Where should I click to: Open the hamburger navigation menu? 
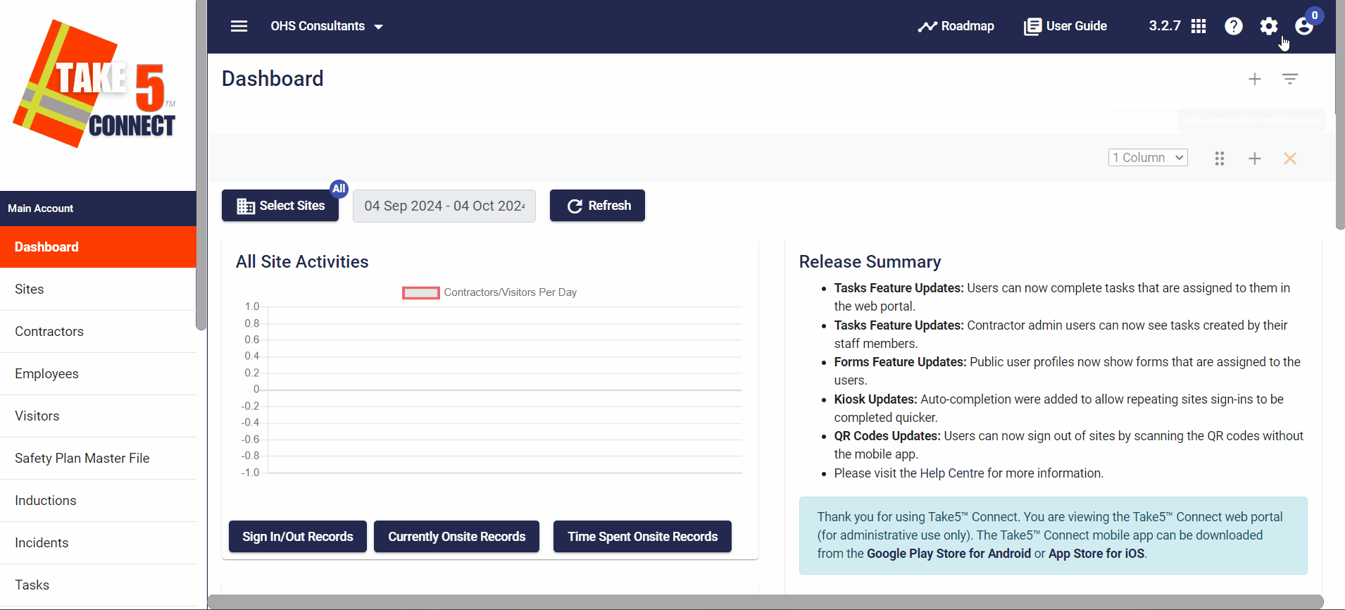[x=239, y=26]
